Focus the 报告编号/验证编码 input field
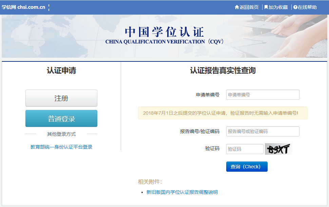The image size is (329, 207). 263,131
